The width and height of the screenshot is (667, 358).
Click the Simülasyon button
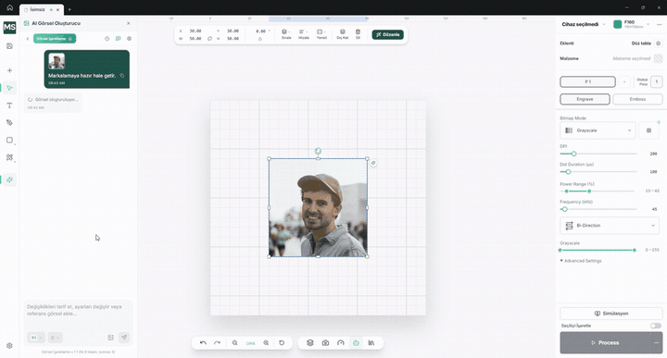coord(610,314)
